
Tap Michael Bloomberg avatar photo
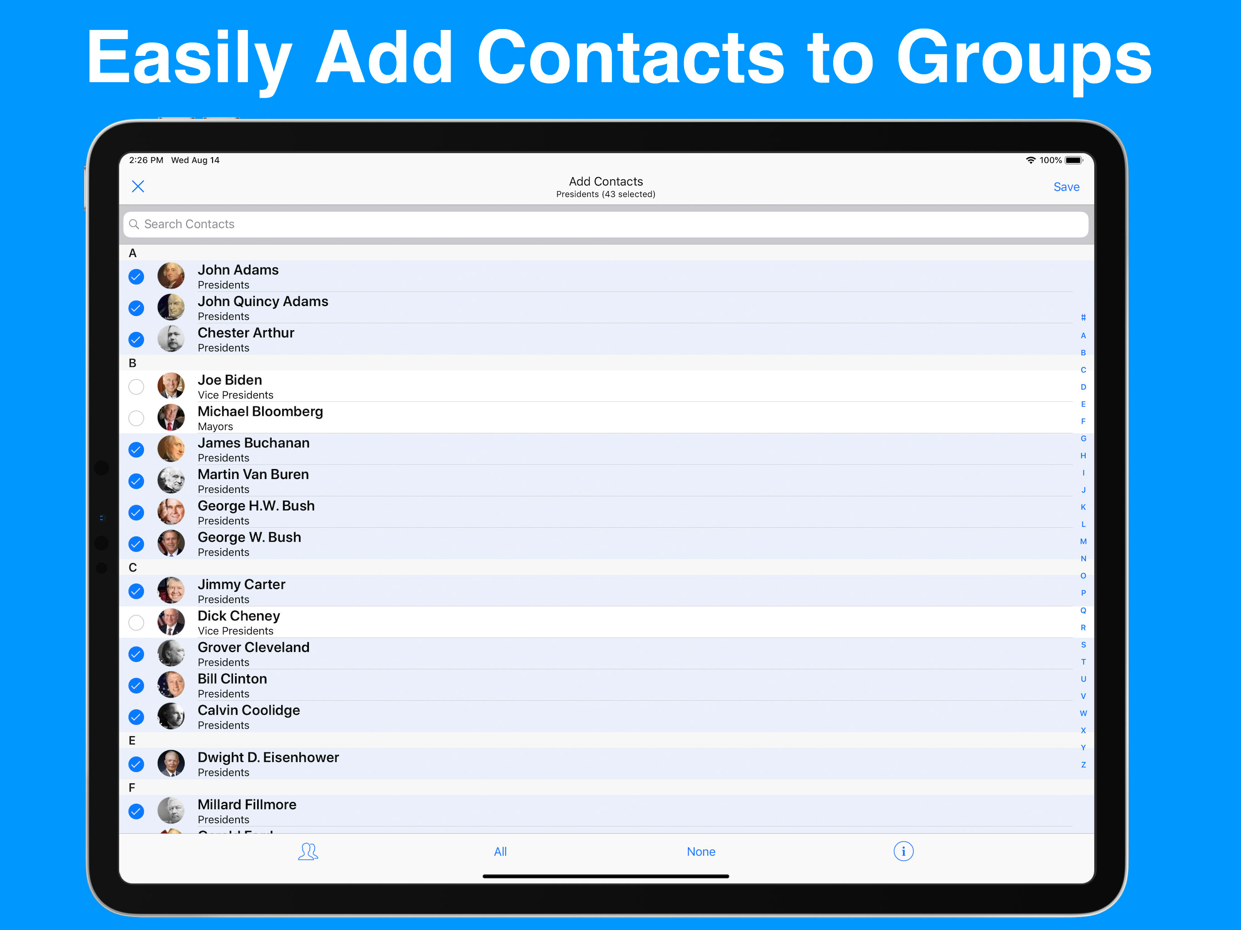(x=171, y=417)
